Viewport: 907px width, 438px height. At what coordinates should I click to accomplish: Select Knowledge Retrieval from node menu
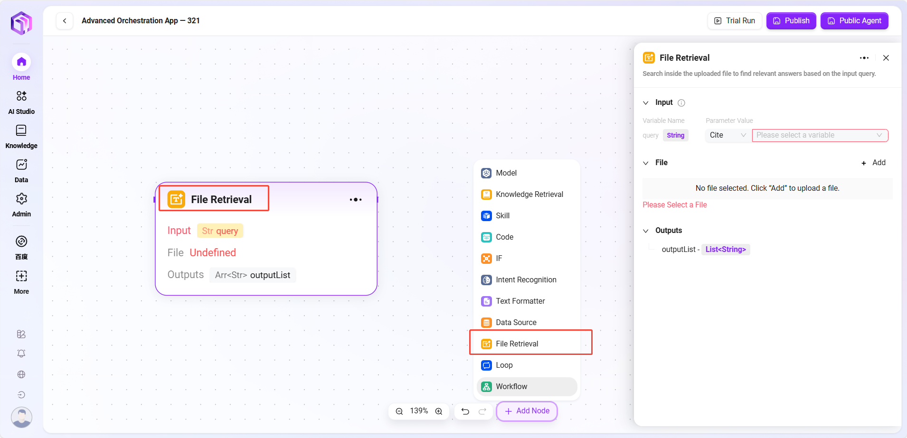[x=529, y=195]
